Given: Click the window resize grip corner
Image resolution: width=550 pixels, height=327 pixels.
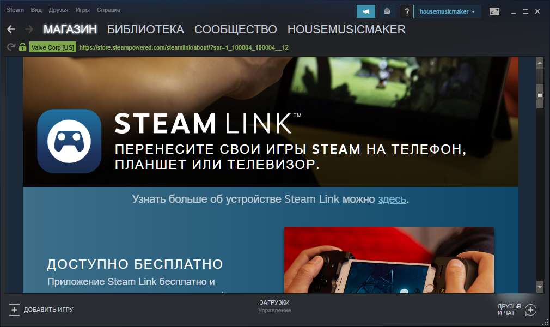Looking at the screenshot, I should click(x=545, y=322).
